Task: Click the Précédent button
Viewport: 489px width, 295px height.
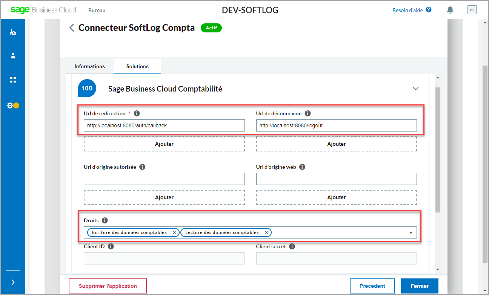Action: [x=372, y=286]
